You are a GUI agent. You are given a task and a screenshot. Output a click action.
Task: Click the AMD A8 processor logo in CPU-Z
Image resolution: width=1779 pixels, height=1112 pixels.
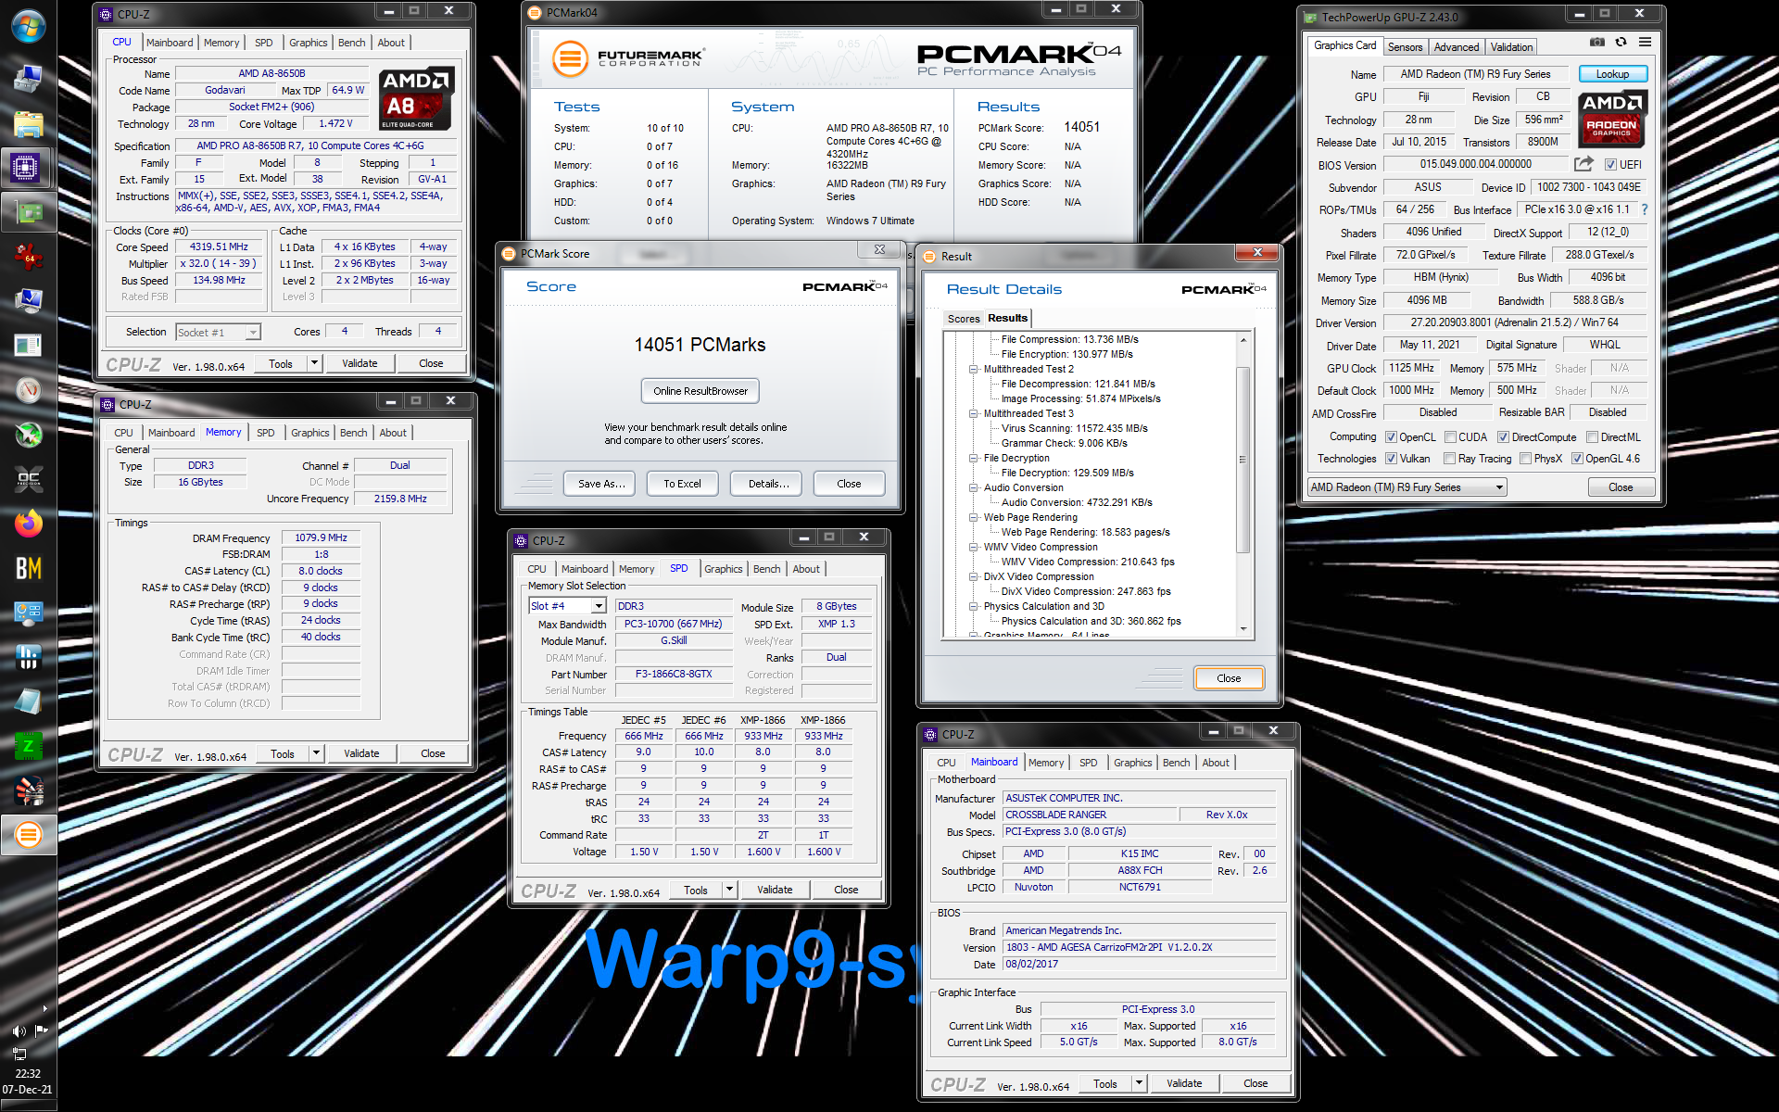pos(416,98)
